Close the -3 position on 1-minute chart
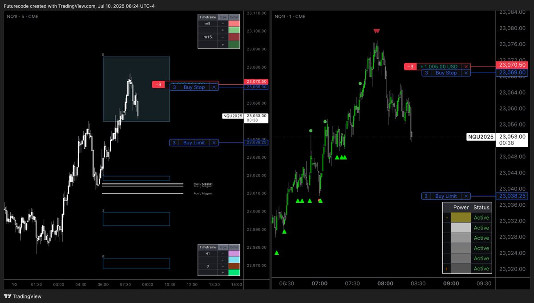Image resolution: width=534 pixels, height=303 pixels. 466,66
